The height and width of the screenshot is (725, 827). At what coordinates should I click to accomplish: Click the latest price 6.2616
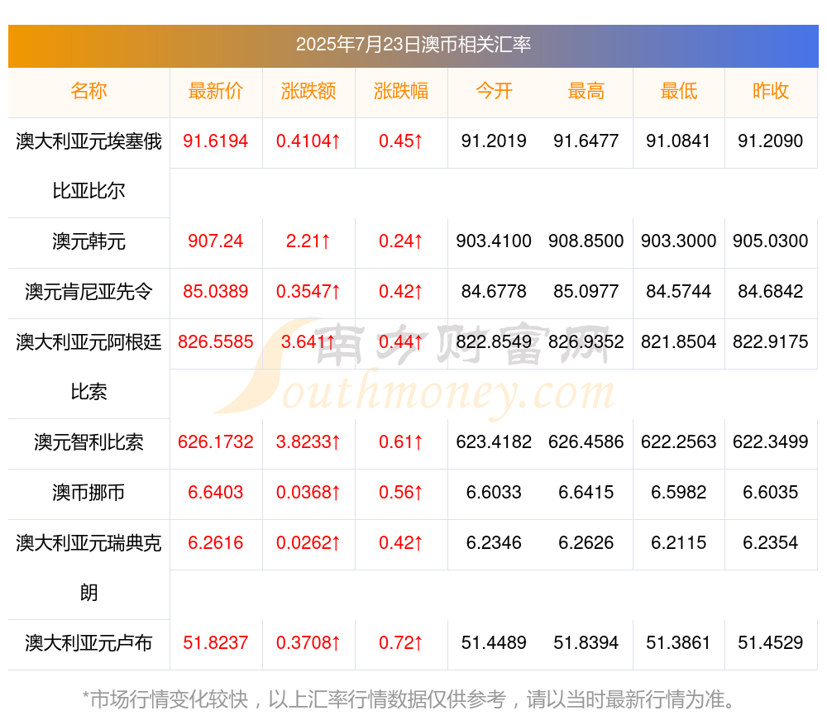[x=216, y=542]
